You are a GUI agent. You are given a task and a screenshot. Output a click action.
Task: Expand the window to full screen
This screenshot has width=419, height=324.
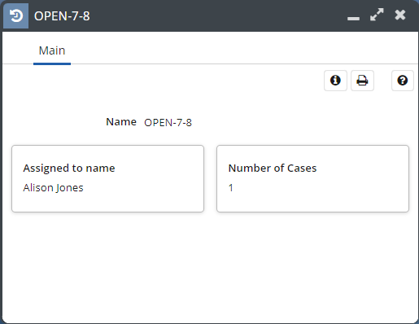click(377, 15)
